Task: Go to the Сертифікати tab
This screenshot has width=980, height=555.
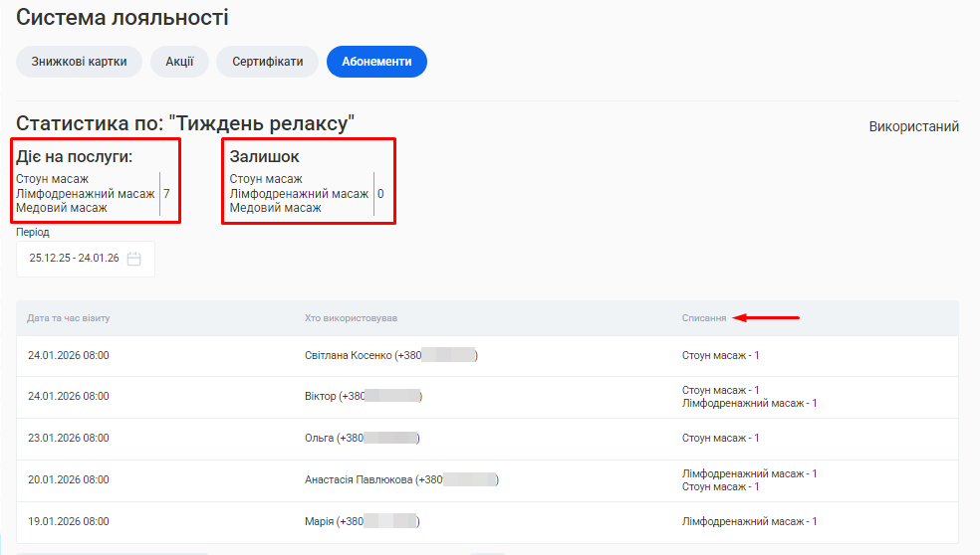Action: 267,62
